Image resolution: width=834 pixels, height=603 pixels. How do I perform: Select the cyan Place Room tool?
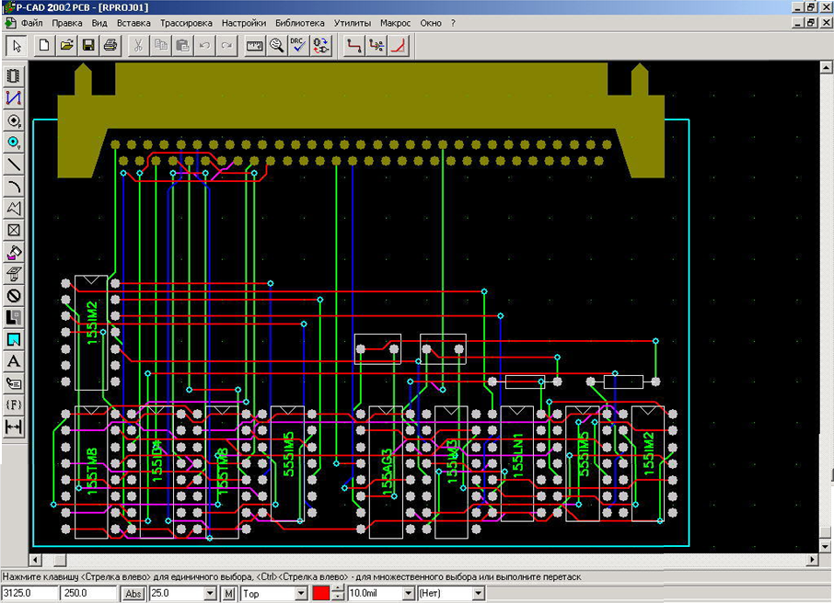coord(14,339)
